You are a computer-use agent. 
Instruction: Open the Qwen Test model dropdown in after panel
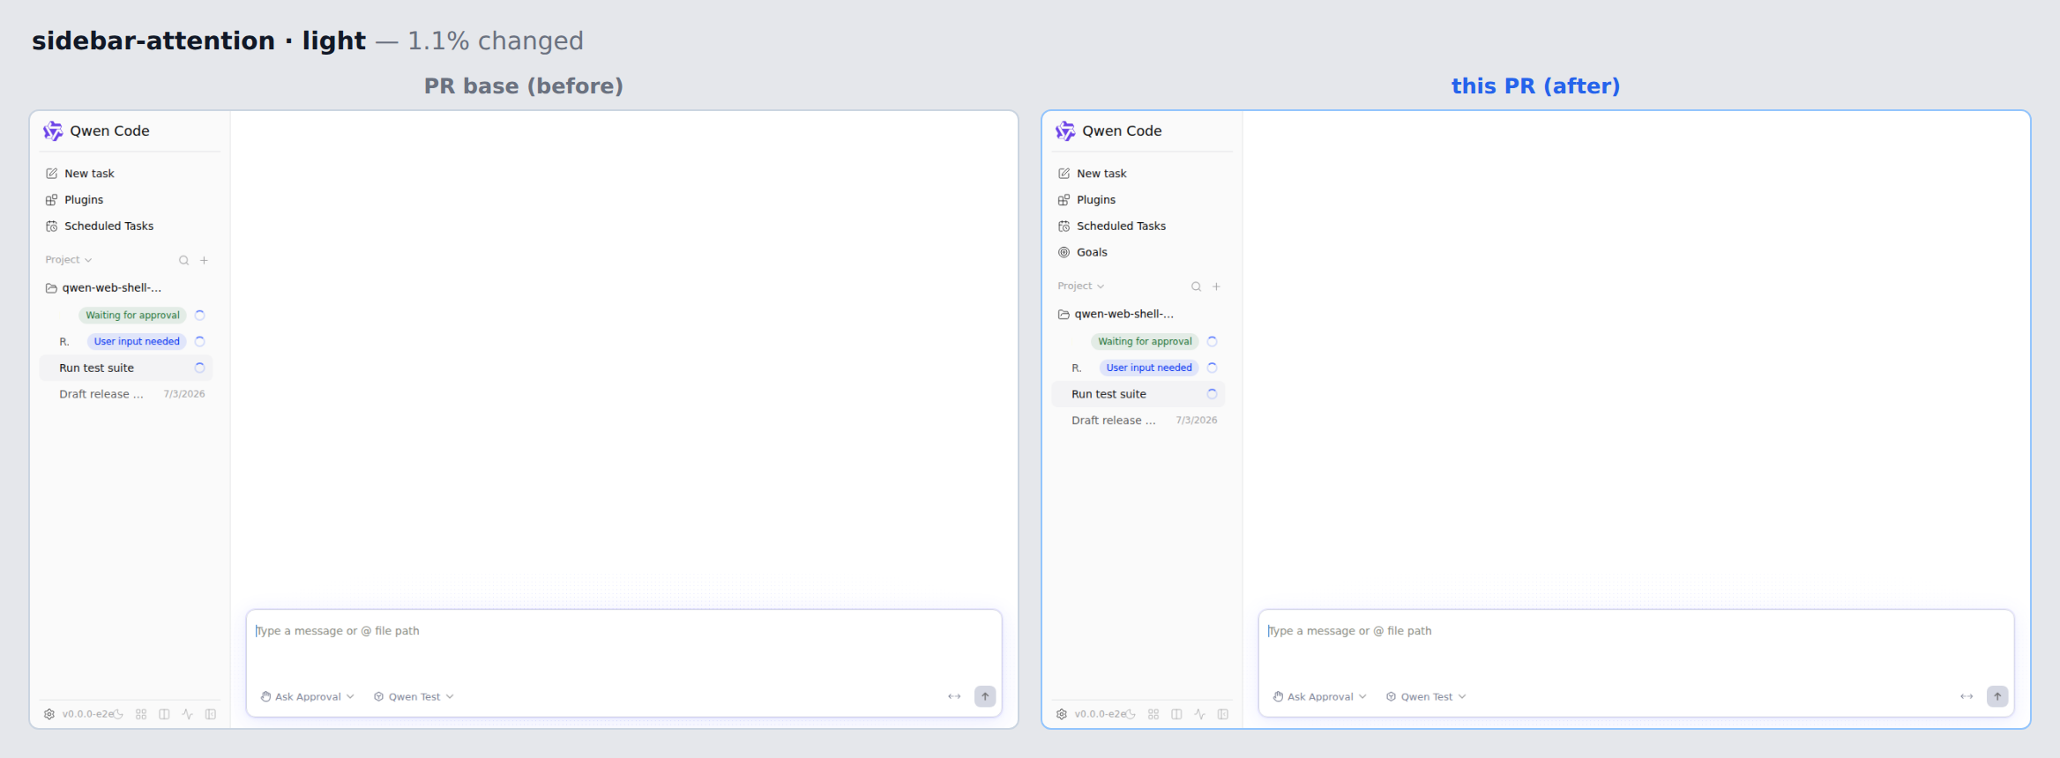pos(1427,697)
